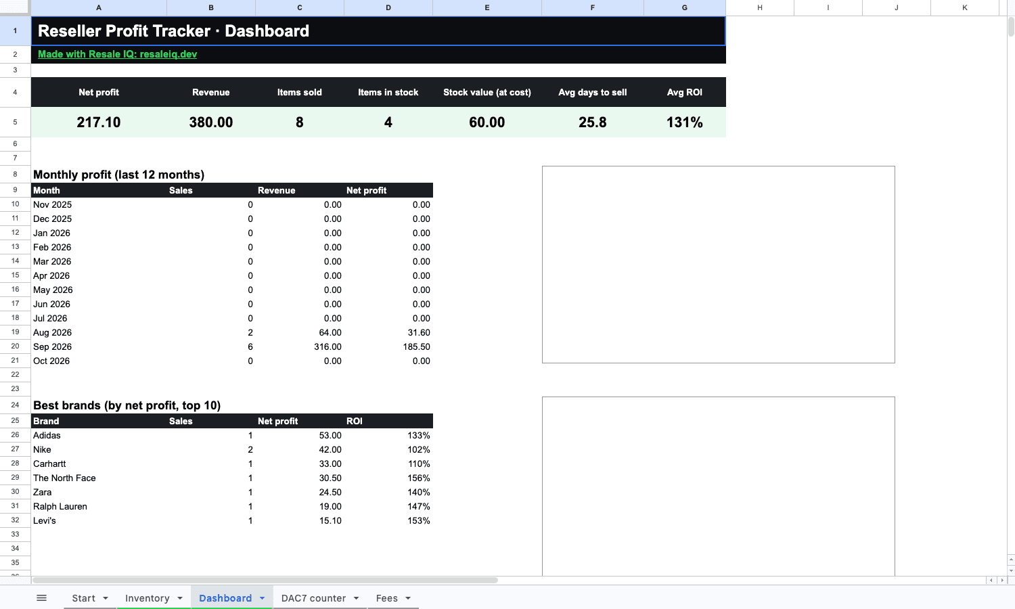Screen dimensions: 1015x609
Task: Select the Stock value 60.00 cell
Action: (x=487, y=122)
